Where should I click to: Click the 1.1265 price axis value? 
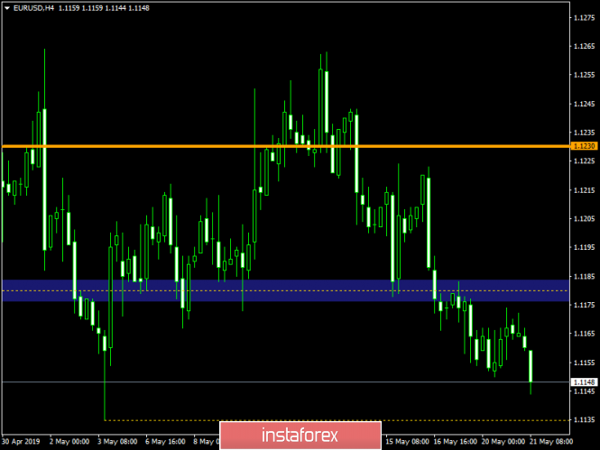click(585, 46)
